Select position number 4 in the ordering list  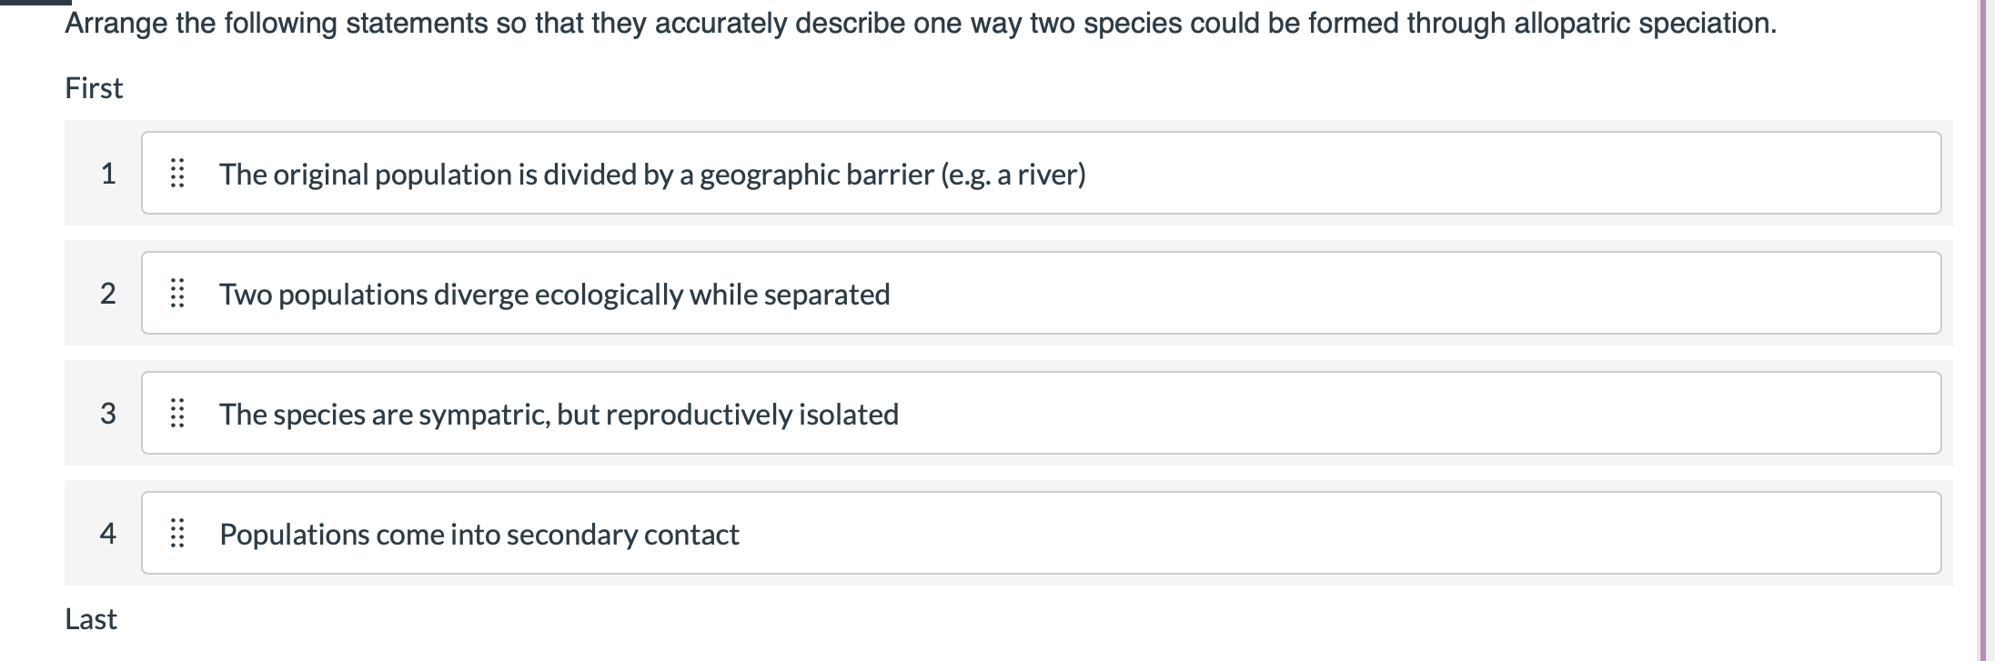[108, 534]
